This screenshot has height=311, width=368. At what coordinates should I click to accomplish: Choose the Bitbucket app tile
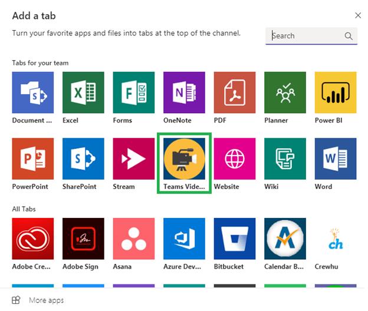pos(235,239)
